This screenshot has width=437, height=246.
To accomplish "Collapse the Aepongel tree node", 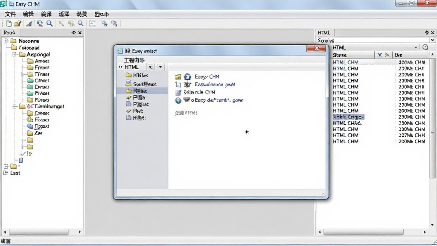I will point(15,54).
